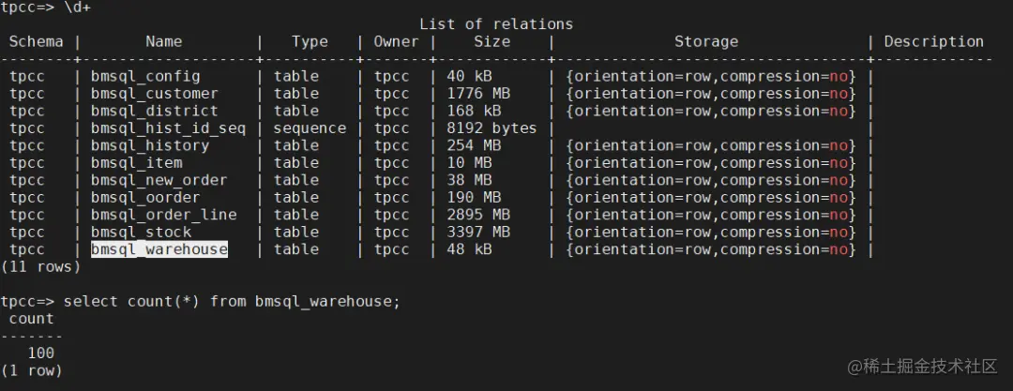
Task: Click bmsql_new_order in the list
Action: pyautogui.click(x=159, y=180)
